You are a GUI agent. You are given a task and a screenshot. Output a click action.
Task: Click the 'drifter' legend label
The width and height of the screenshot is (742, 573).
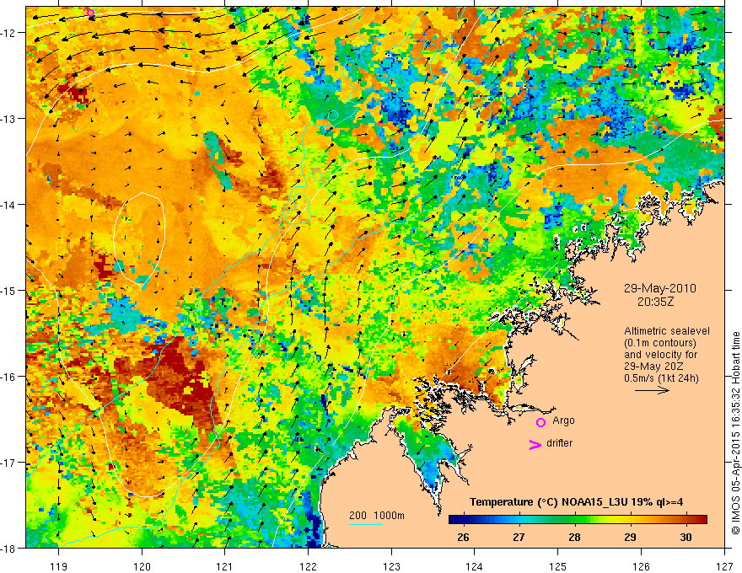(559, 443)
